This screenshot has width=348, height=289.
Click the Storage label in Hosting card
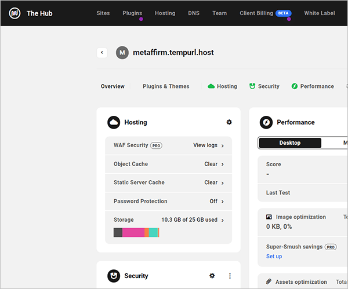pyautogui.click(x=124, y=220)
